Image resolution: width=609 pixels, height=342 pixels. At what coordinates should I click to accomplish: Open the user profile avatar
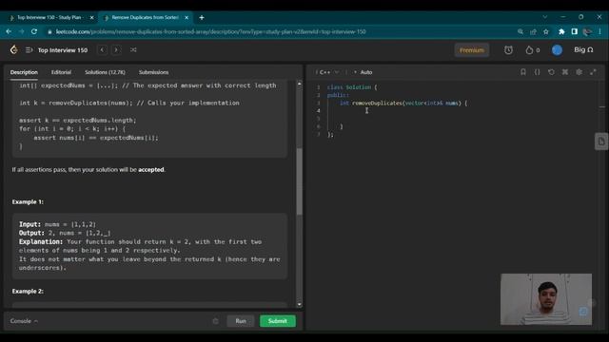click(557, 50)
